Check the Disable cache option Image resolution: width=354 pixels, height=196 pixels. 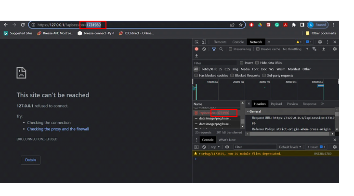[x=258, y=49]
